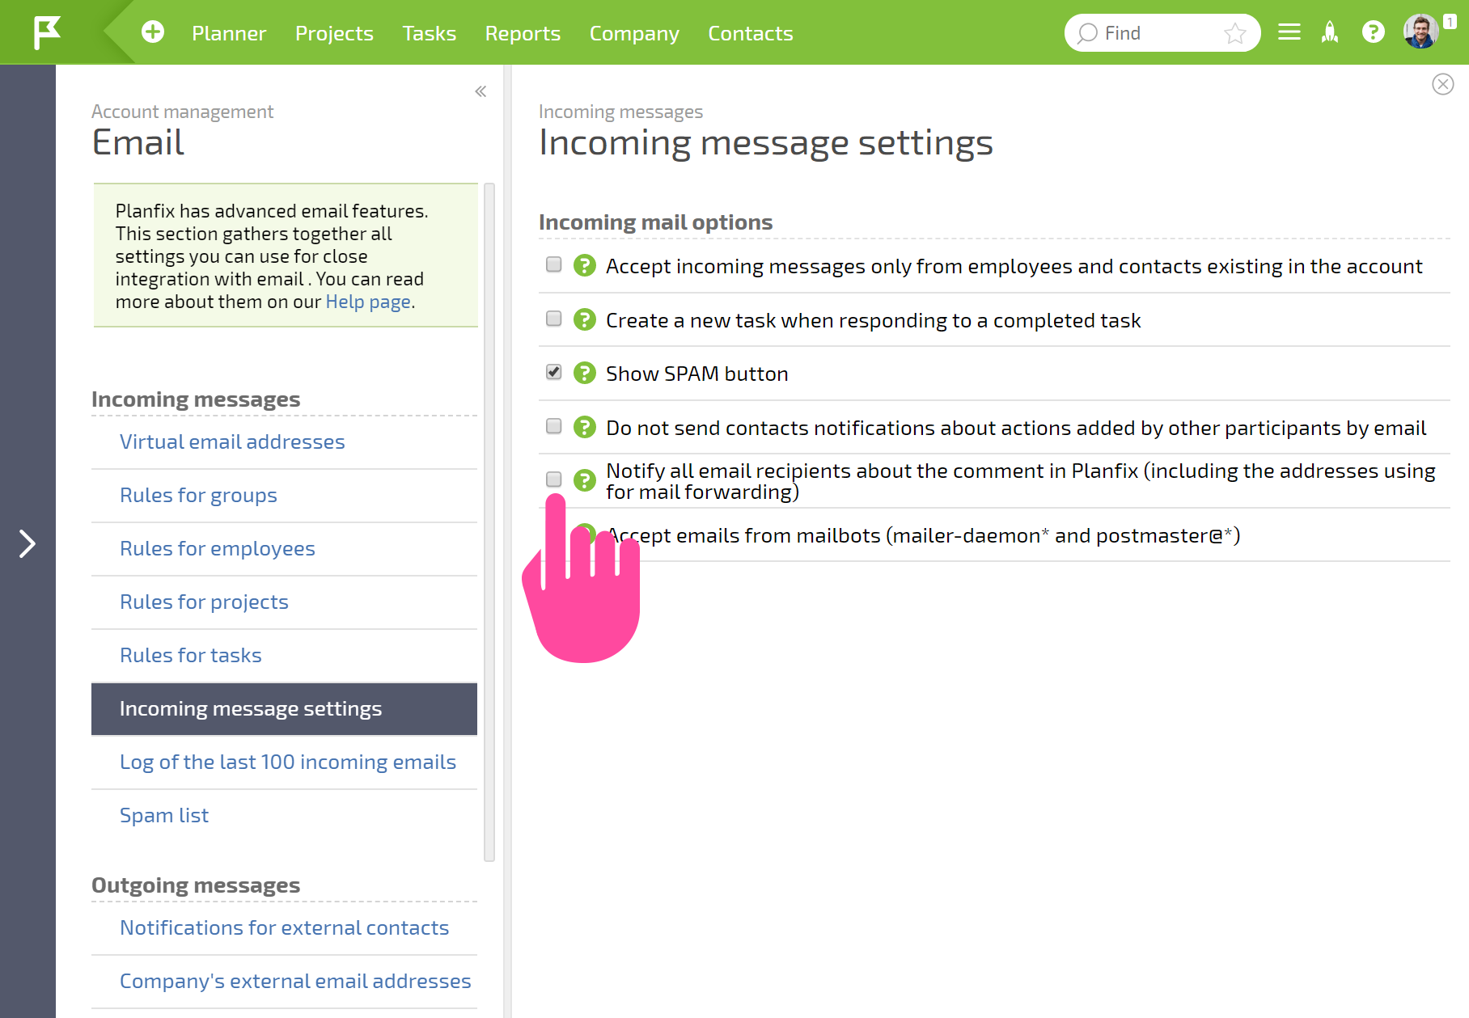Collapse the Email sidebar with double chevron
Viewport: 1469px width, 1018px height.
coord(480,91)
